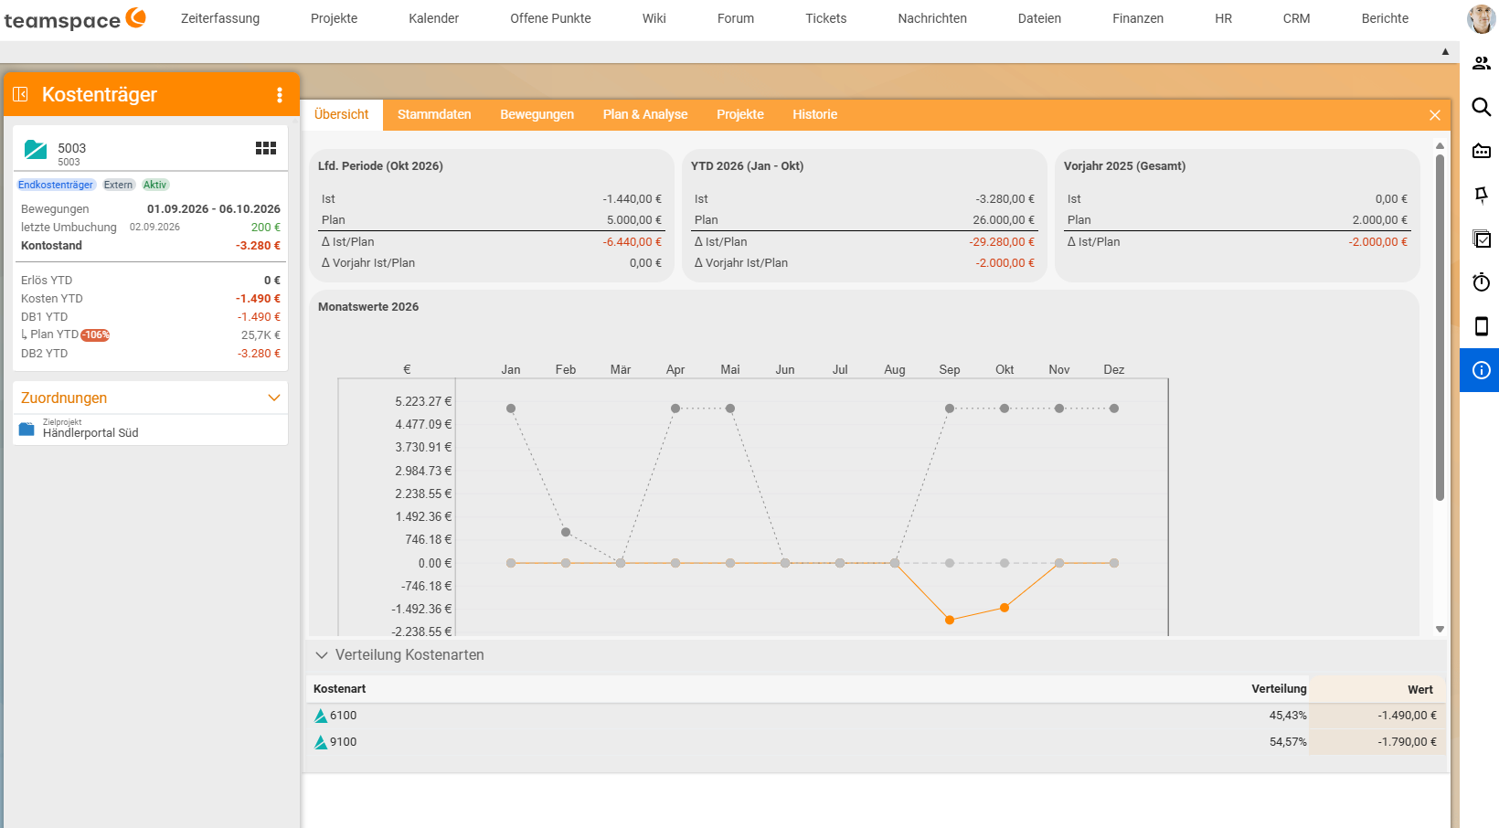The width and height of the screenshot is (1499, 828).
Task: Click the overview vertical scrollbar thumb
Action: pyautogui.click(x=1440, y=327)
